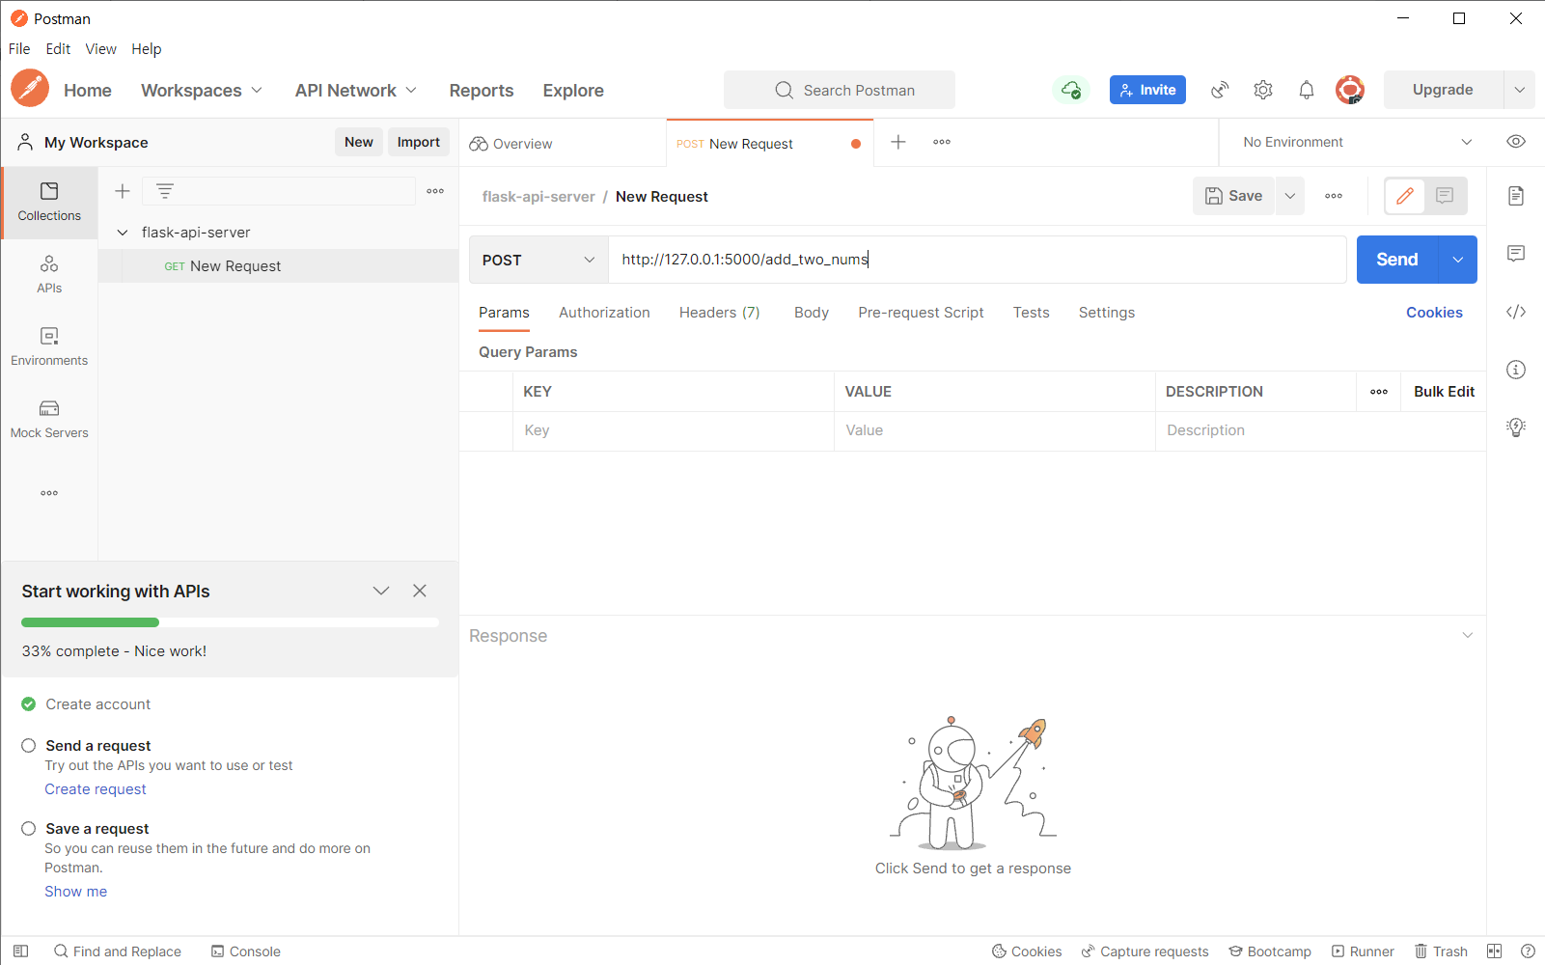Open collections panel more options
Screen dimensions: 1545x965
tap(435, 191)
